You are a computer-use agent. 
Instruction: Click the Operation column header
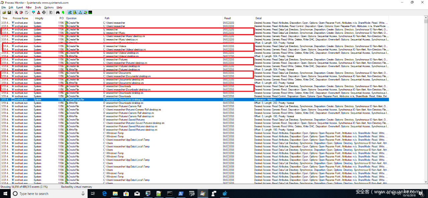(x=71, y=18)
